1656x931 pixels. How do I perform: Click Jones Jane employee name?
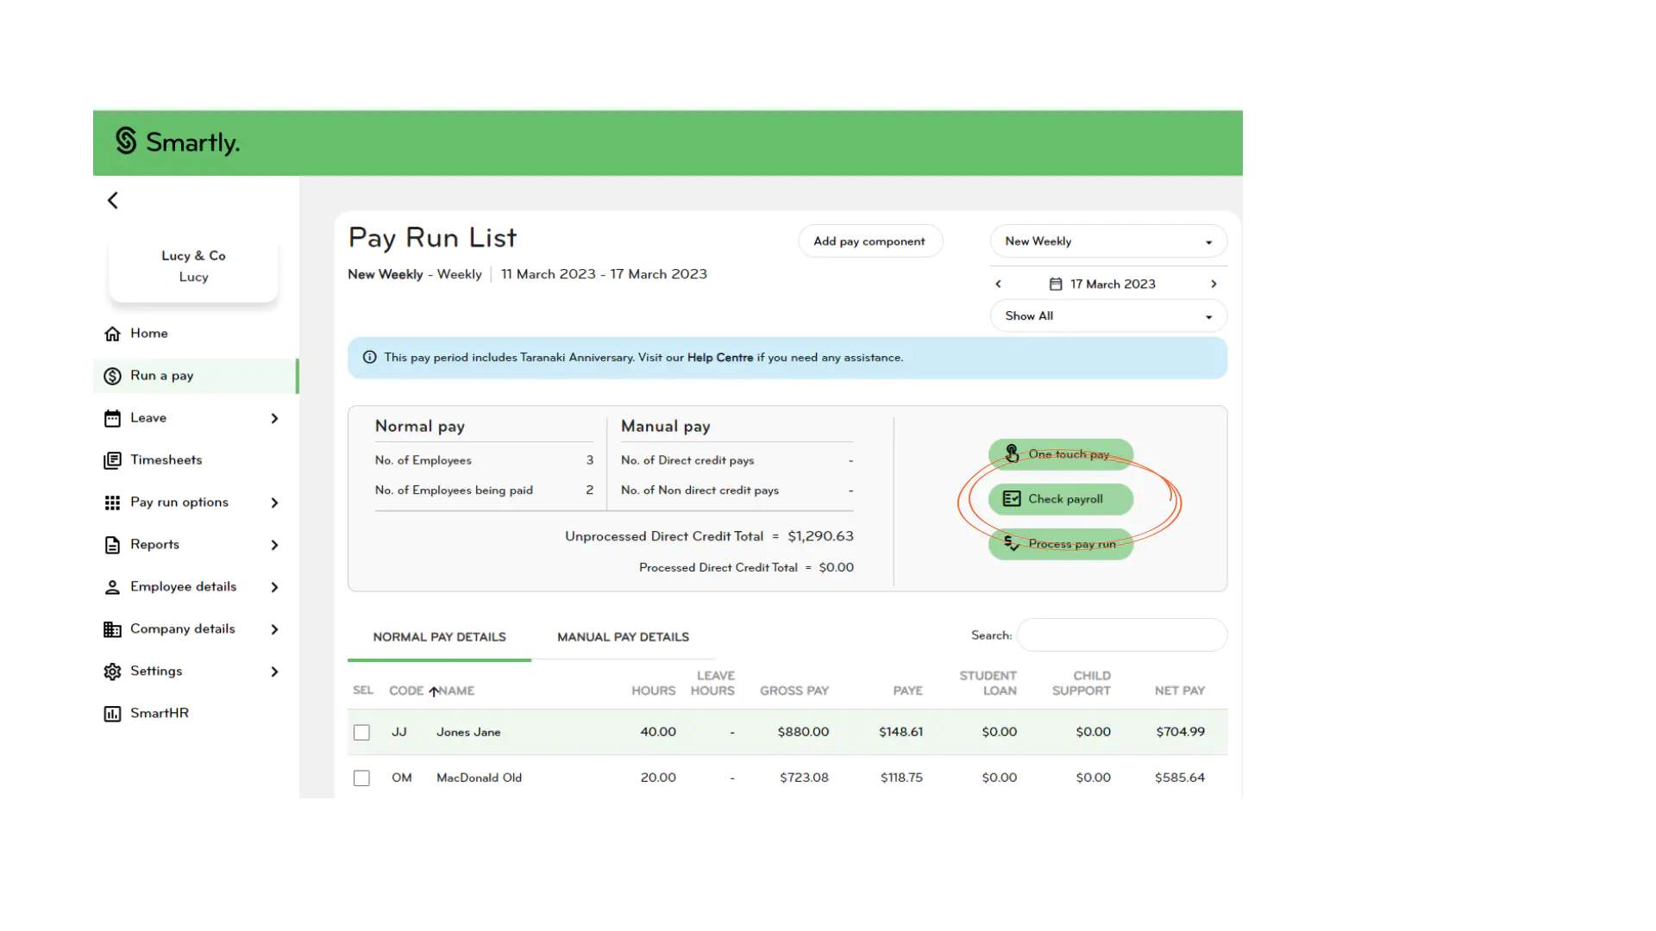click(x=468, y=733)
